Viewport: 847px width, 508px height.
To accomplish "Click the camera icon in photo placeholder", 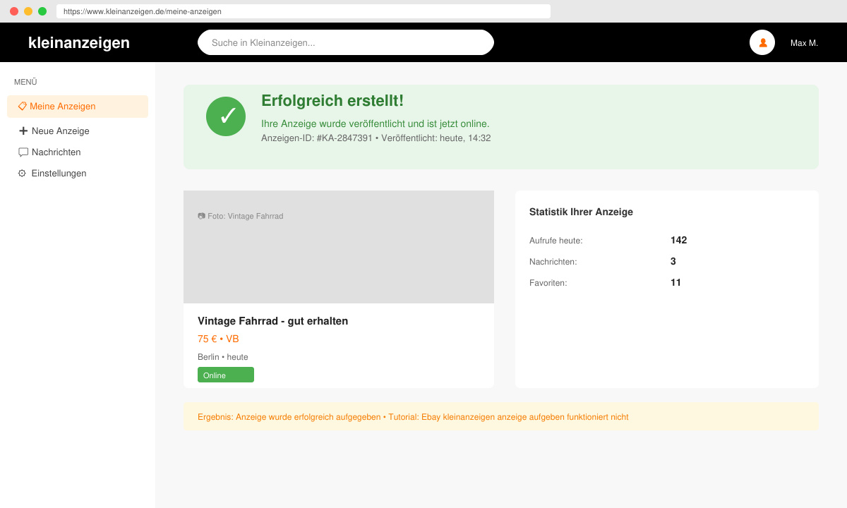I will point(201,216).
